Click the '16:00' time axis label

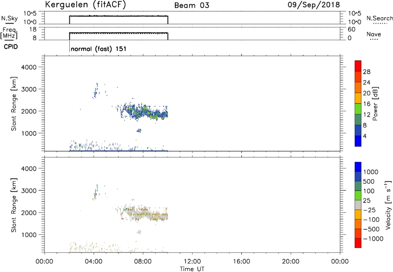point(241,262)
